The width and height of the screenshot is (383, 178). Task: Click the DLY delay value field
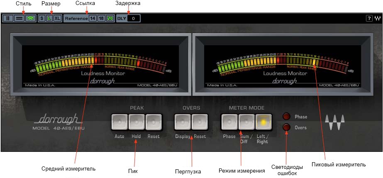134,18
